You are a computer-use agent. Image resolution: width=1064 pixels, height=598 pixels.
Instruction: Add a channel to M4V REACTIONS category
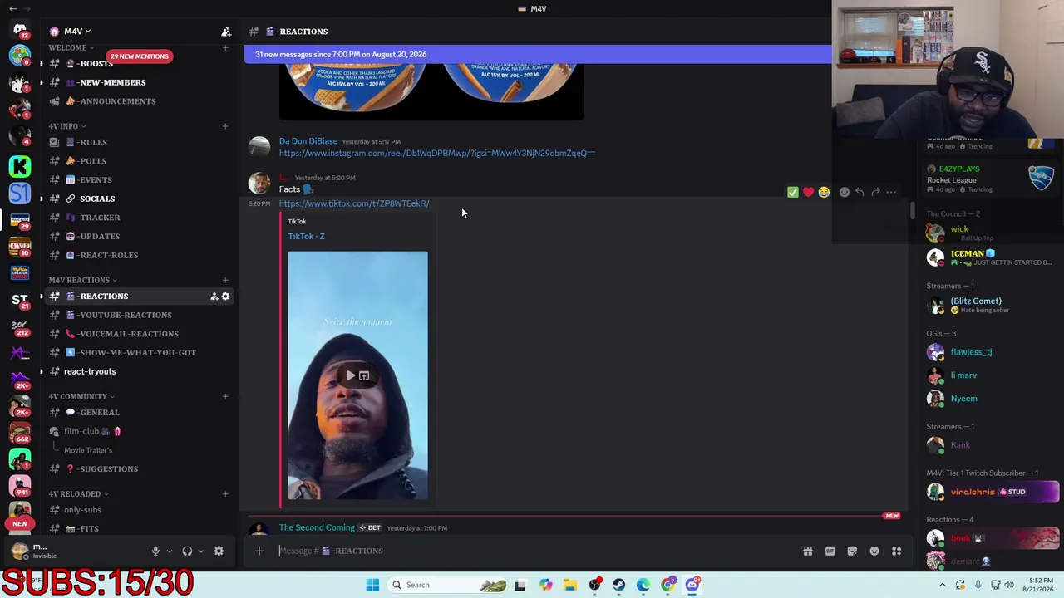225,280
